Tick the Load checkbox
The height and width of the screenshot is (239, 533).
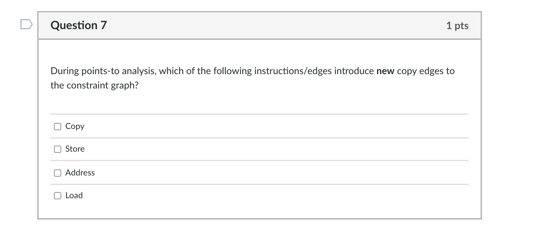(x=58, y=196)
